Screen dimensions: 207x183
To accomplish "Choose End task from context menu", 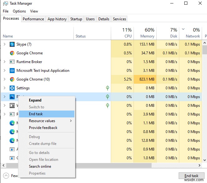I will click(36, 114).
